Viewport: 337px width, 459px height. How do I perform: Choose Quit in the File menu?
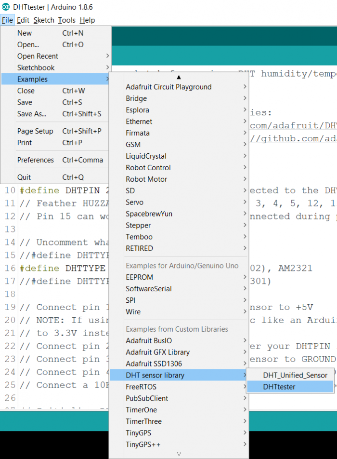pos(55,177)
